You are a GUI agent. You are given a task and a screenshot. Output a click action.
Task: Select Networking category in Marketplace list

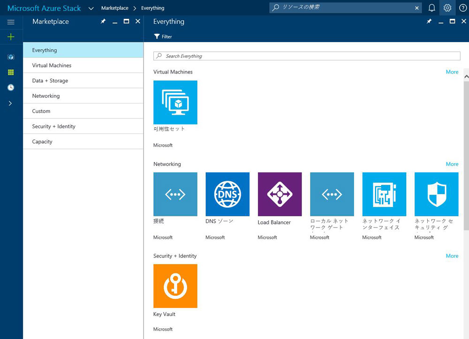83,96
